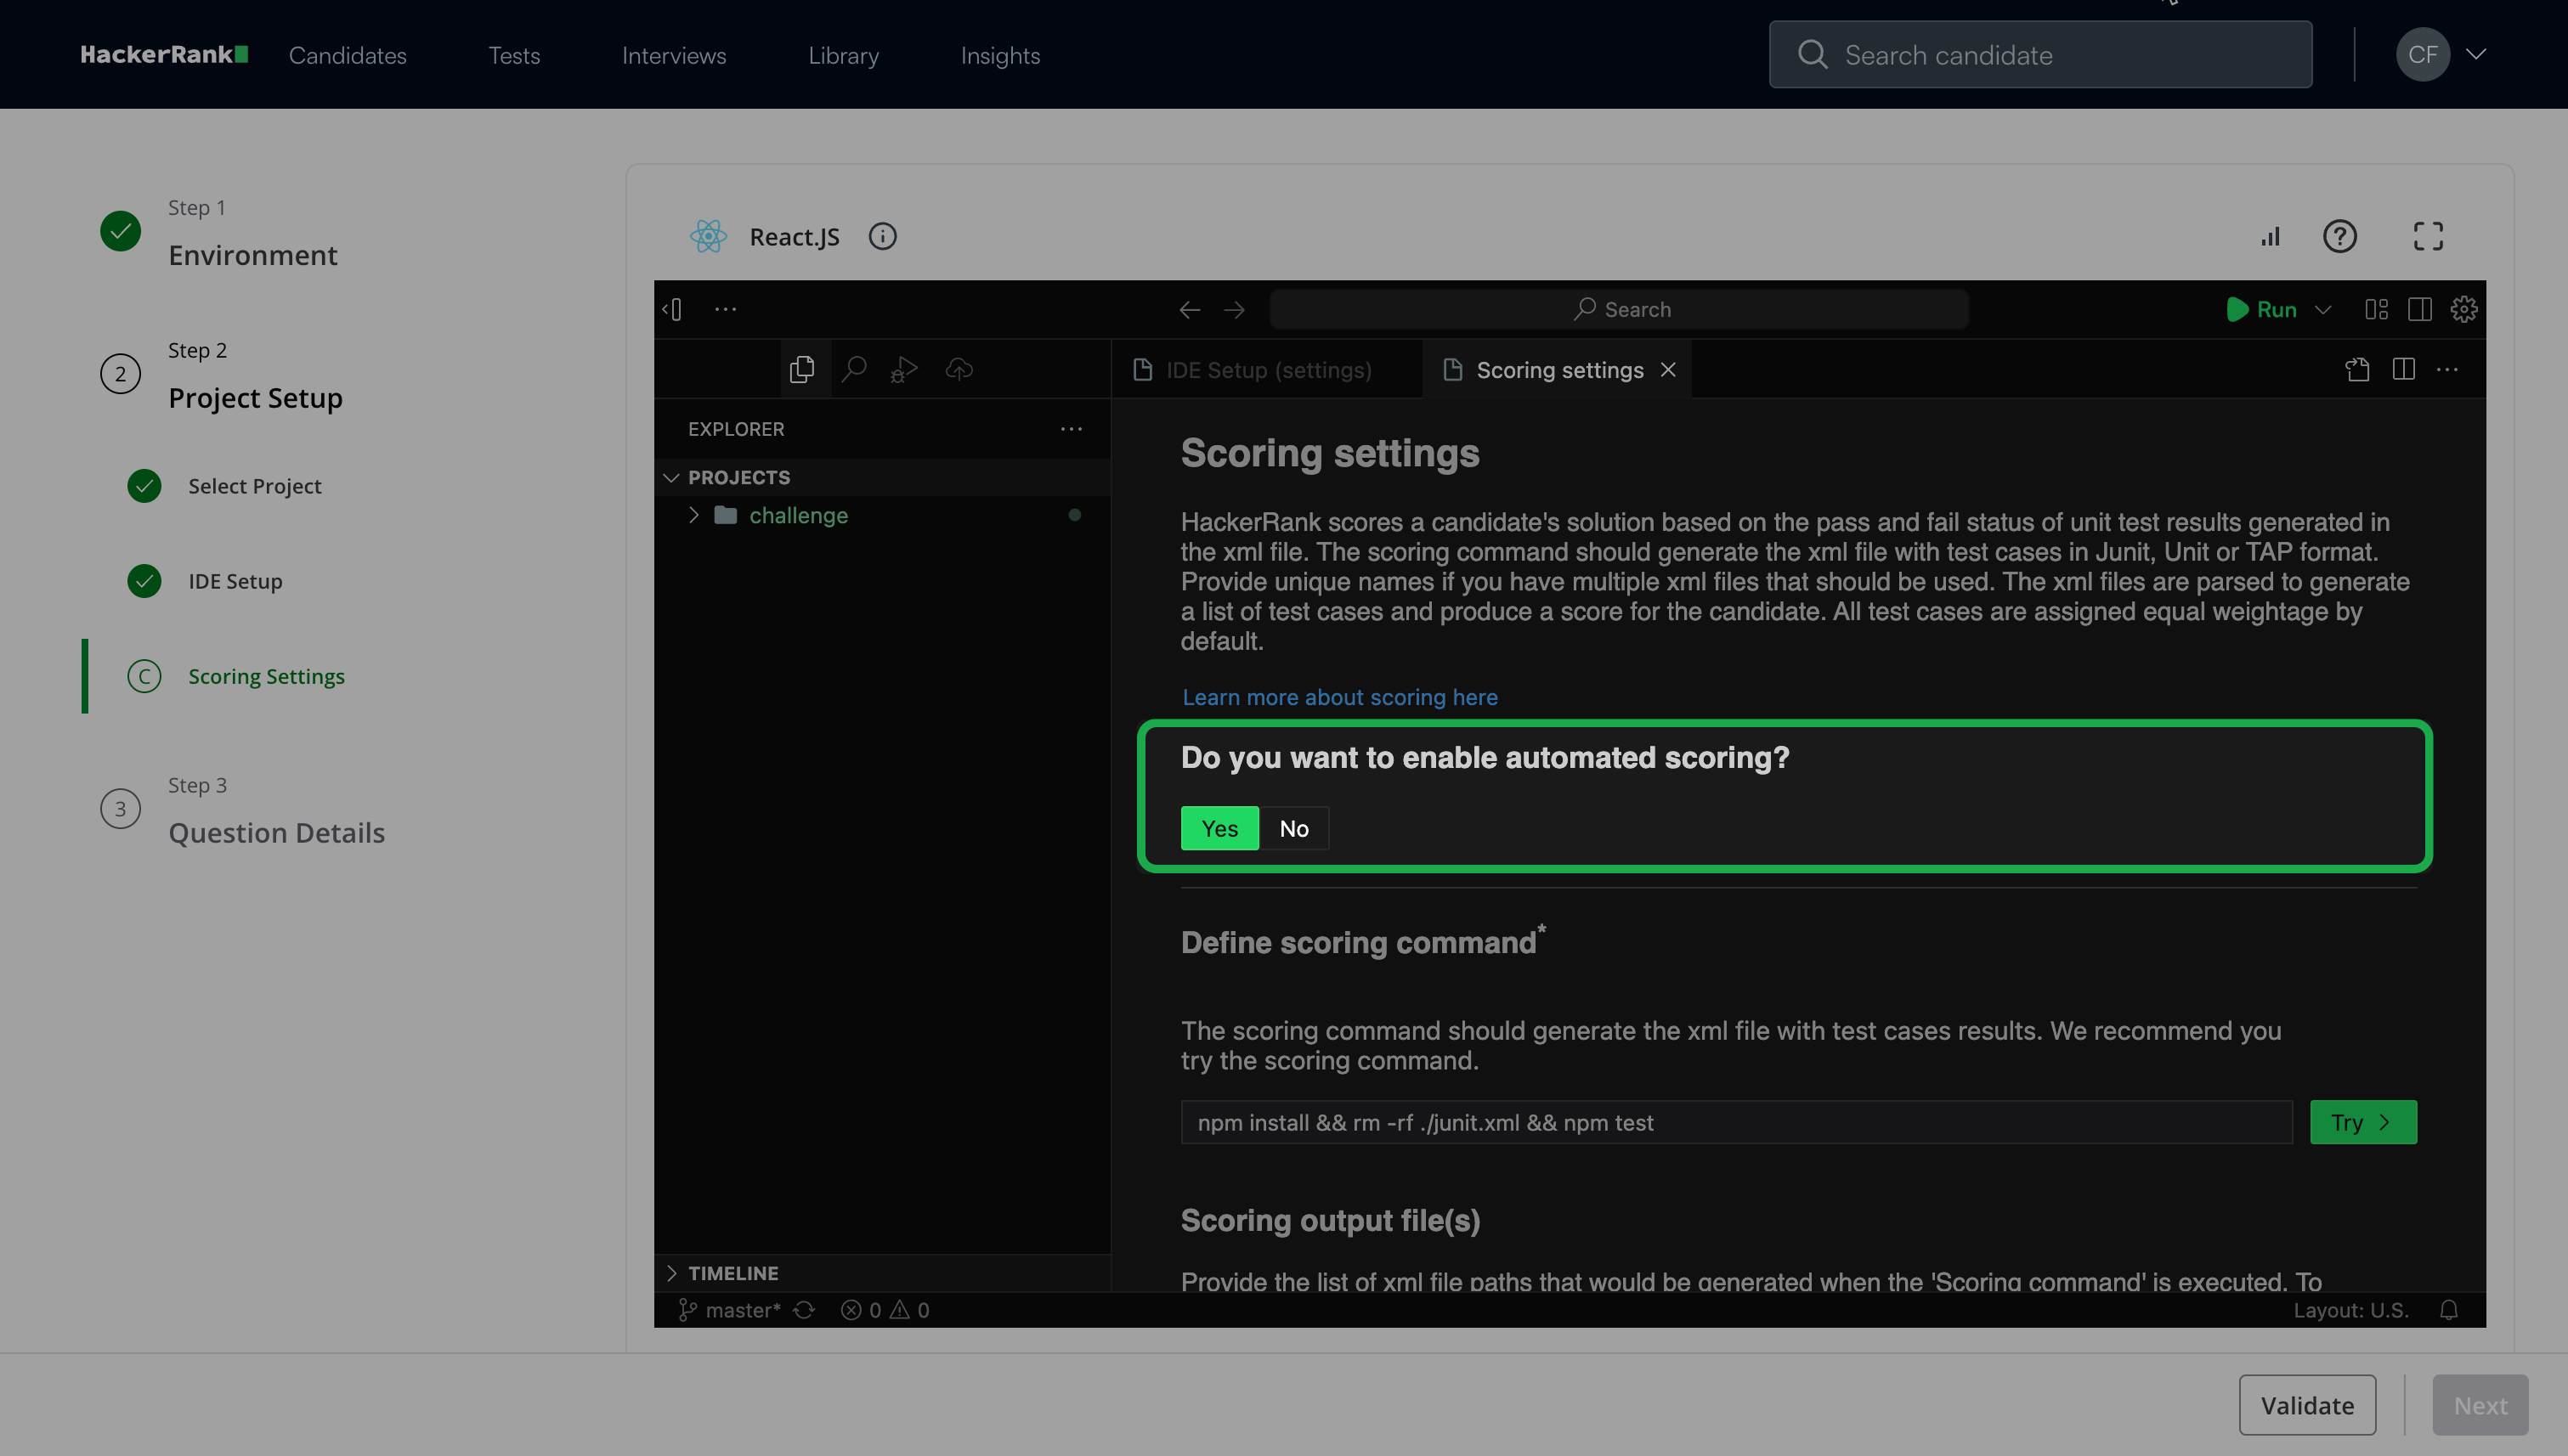Open Learn more about scoring here link
Viewport: 2568px width, 1456px height.
tap(1339, 697)
